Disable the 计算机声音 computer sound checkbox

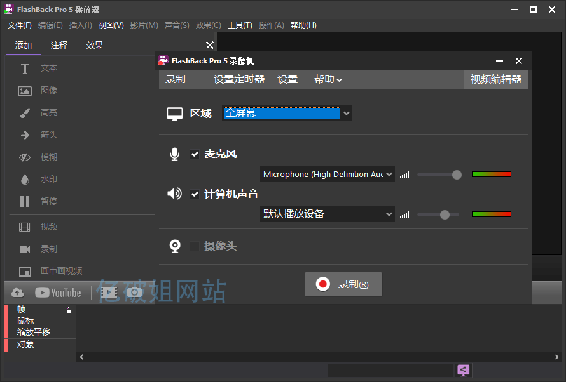(195, 194)
